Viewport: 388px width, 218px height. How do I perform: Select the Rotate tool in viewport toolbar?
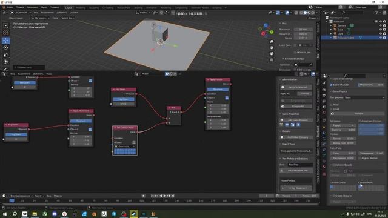pyautogui.click(x=5, y=47)
